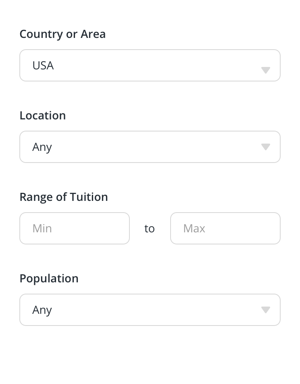Open the Population dropdown

pos(150,310)
